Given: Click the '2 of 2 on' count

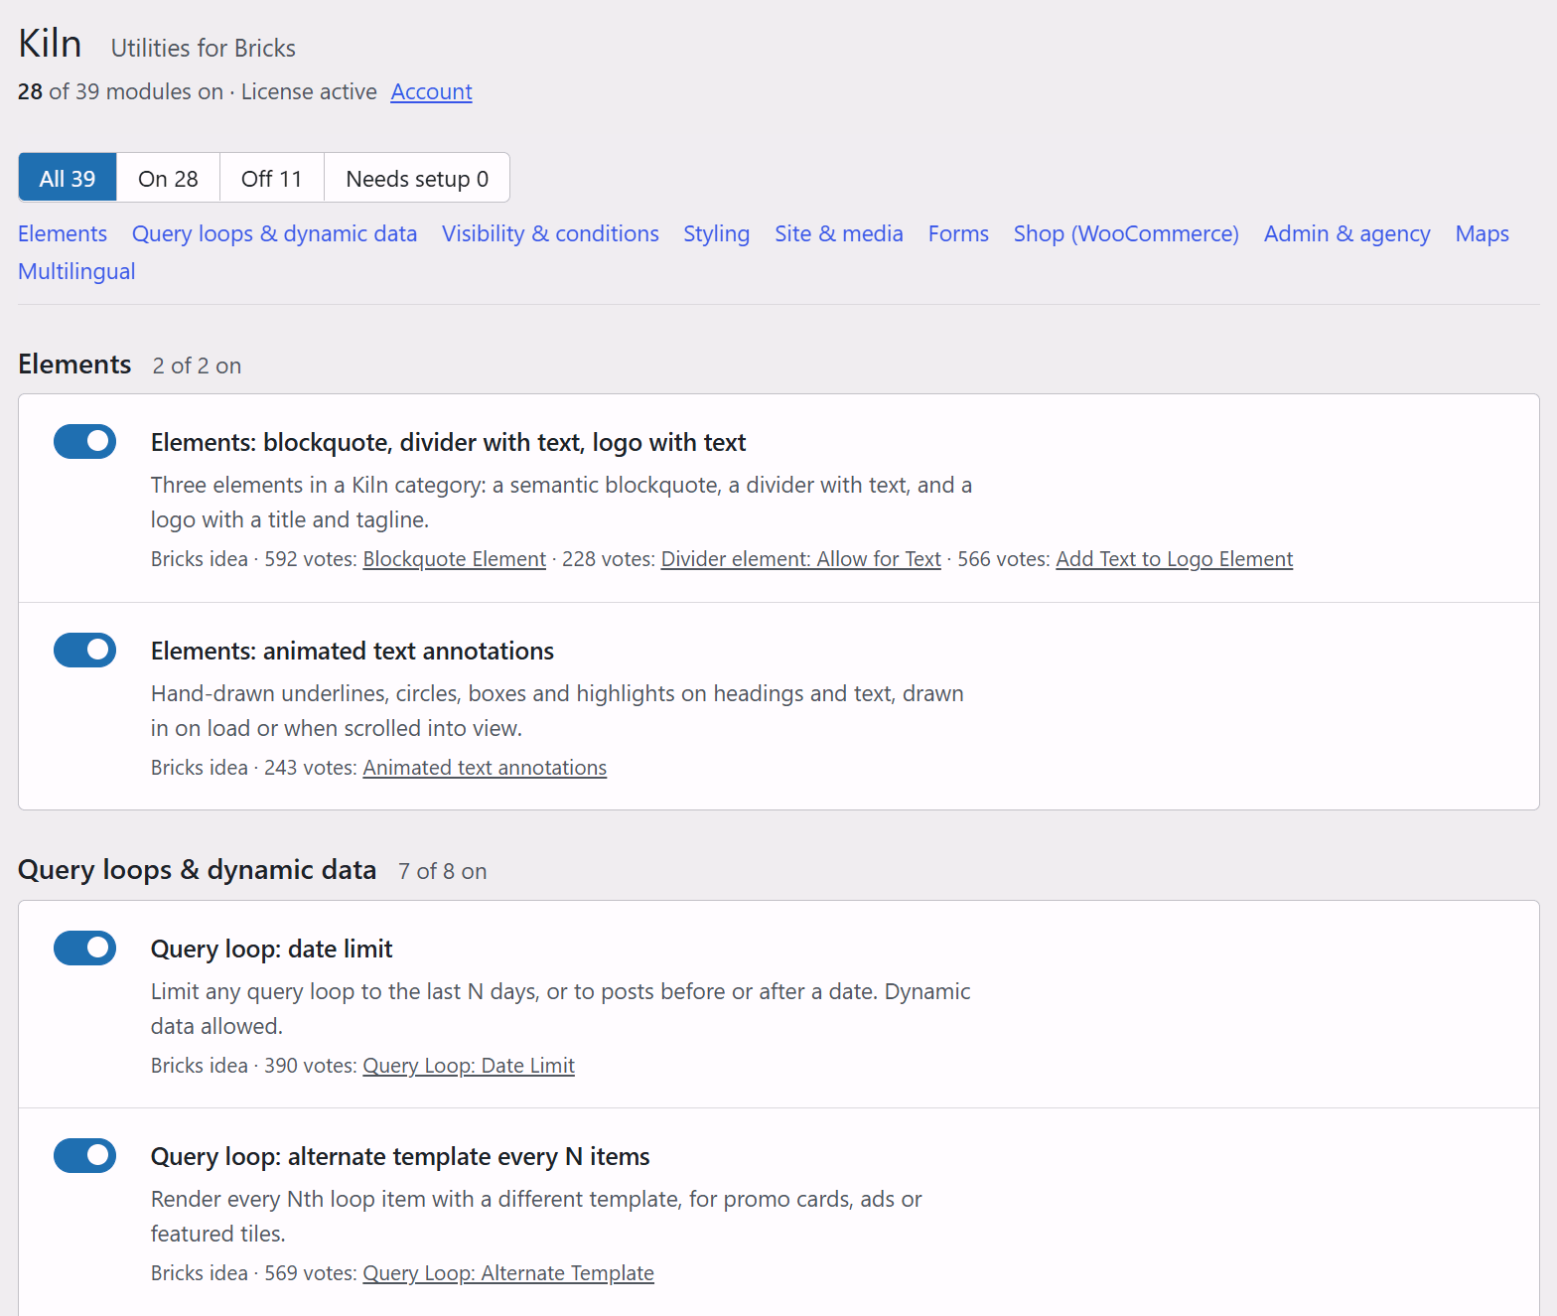Looking at the screenshot, I should 197,366.
